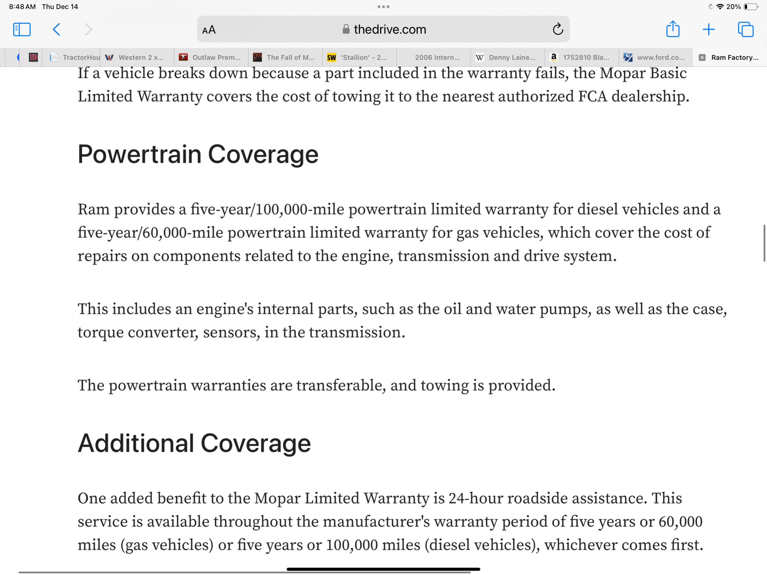Tap the Powertrain Coverage heading
The image size is (767, 575).
[x=198, y=155]
